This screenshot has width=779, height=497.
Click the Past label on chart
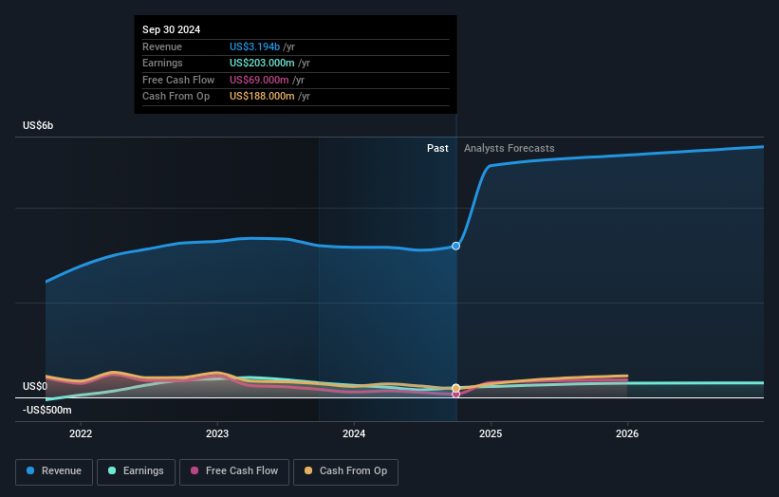coord(437,148)
